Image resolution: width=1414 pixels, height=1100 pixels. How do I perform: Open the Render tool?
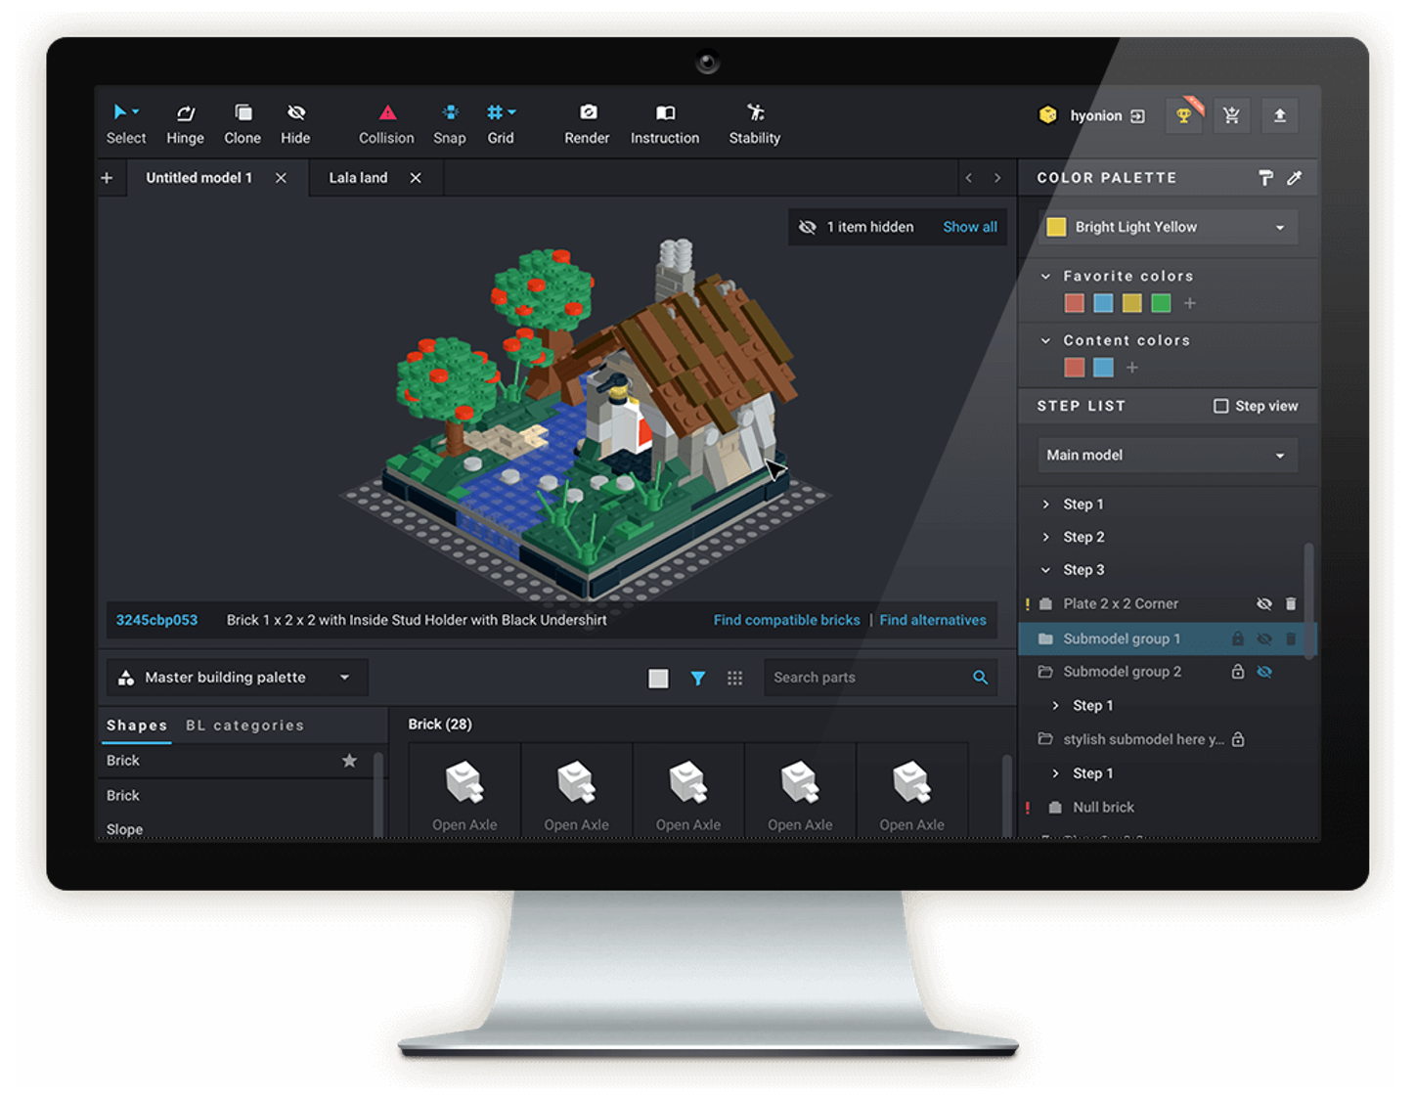click(587, 122)
